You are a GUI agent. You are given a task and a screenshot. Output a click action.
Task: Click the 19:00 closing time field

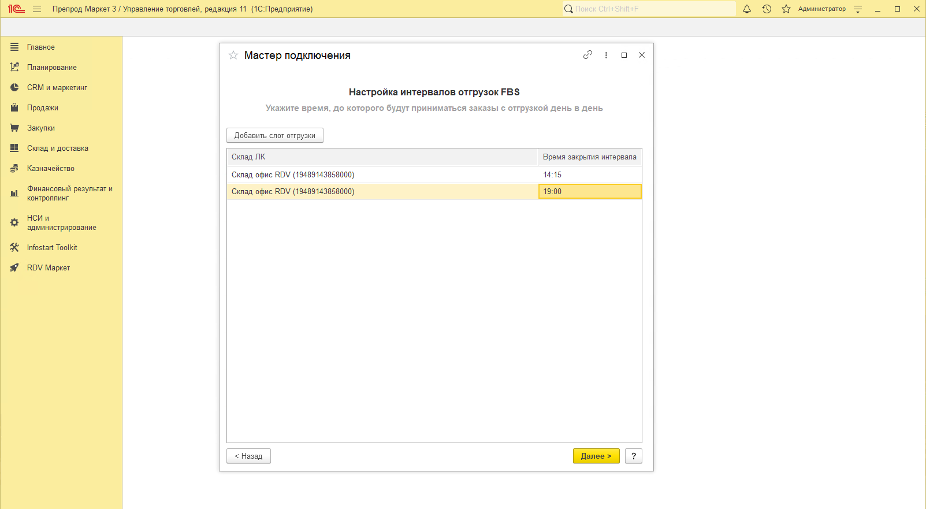click(x=589, y=192)
